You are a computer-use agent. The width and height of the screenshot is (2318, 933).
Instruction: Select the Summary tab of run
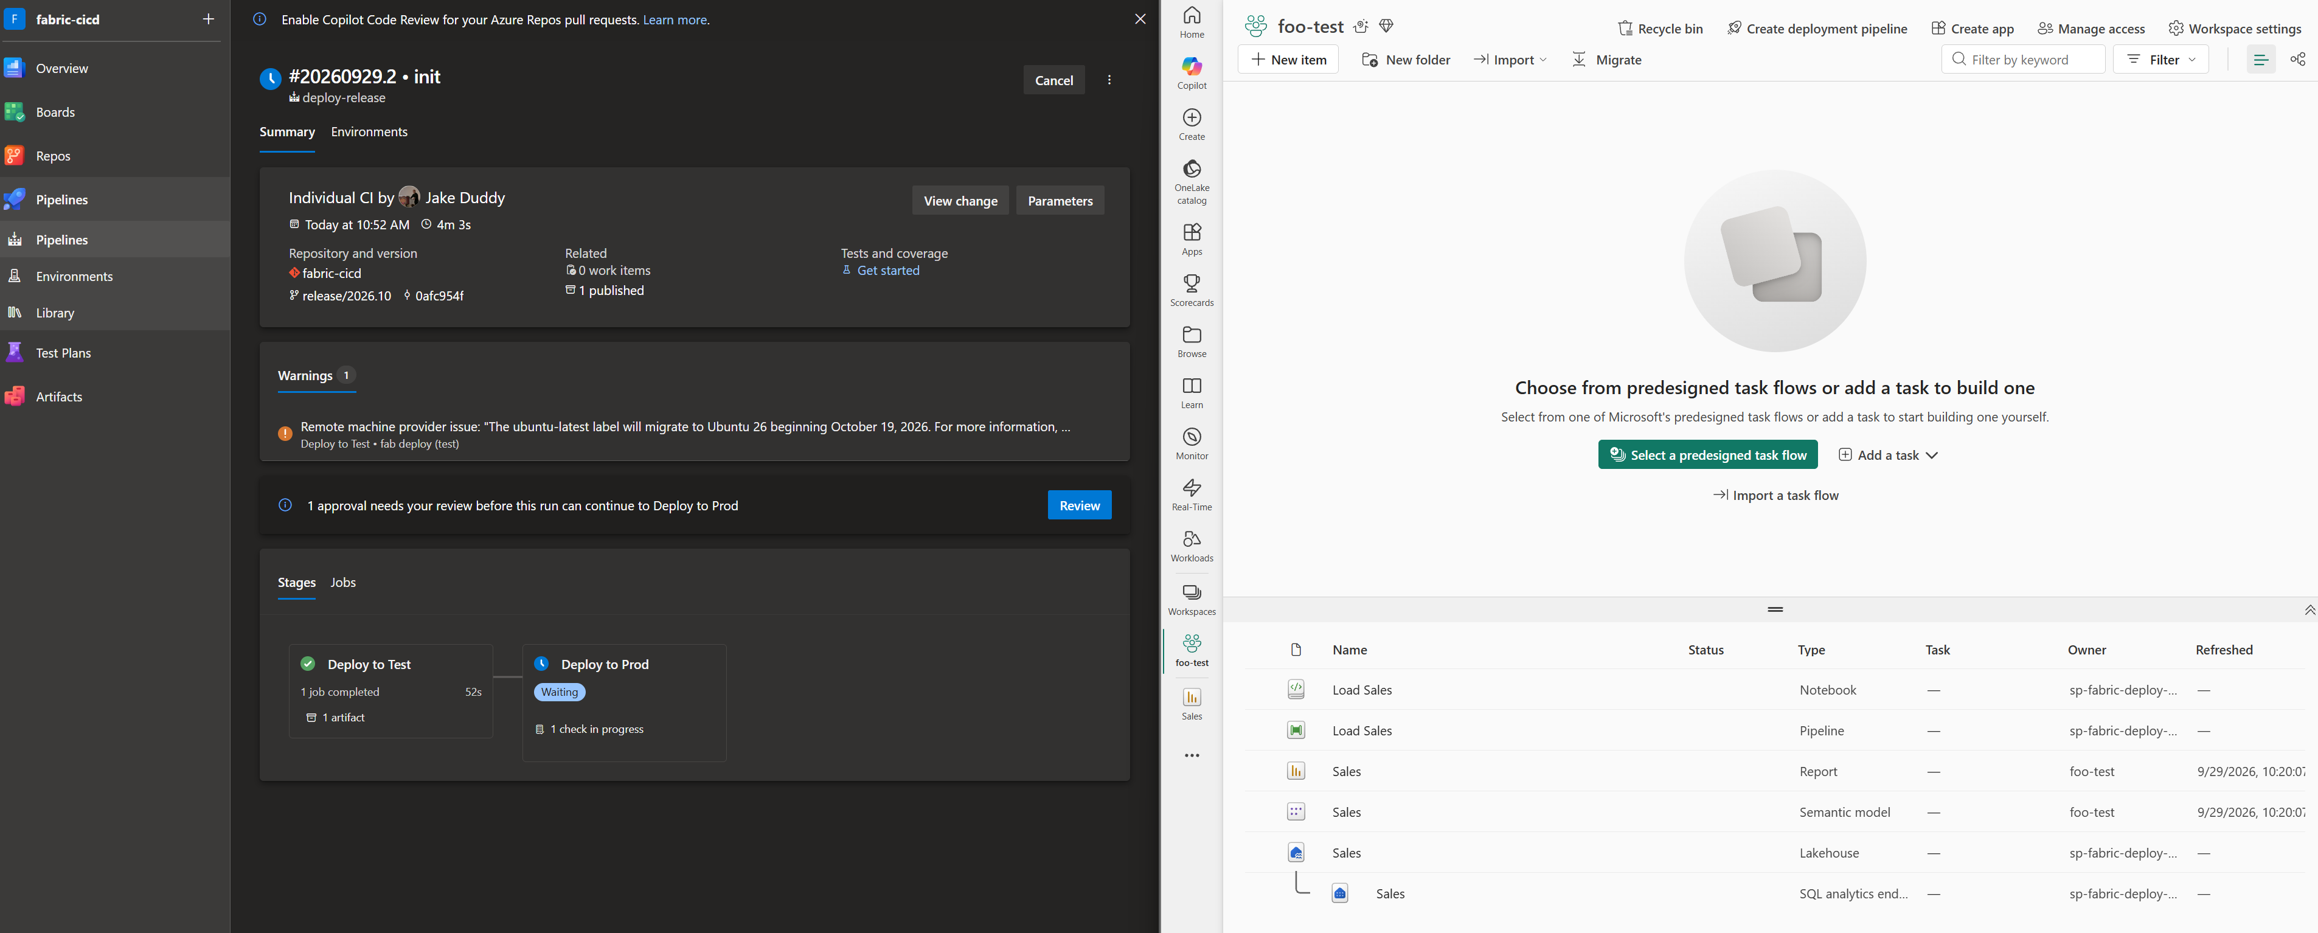click(287, 132)
